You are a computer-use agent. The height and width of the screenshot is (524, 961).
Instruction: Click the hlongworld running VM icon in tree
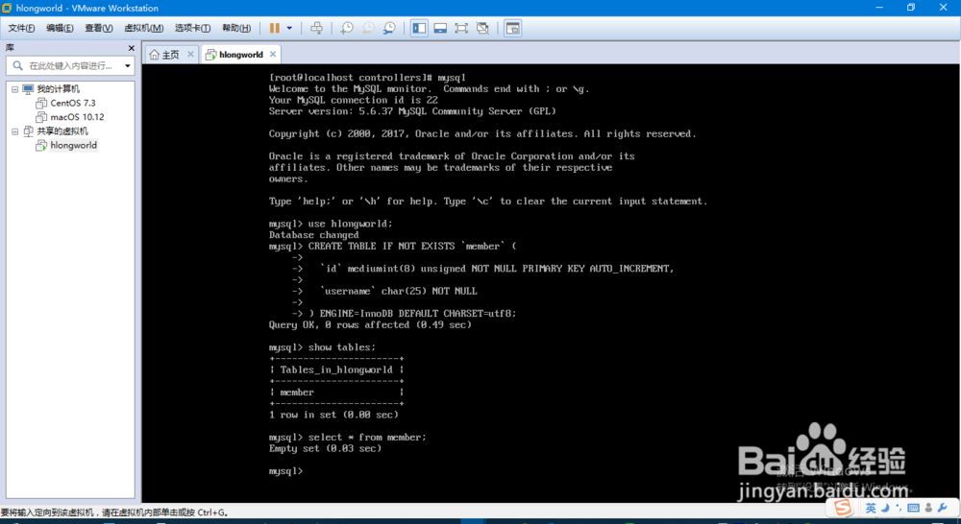41,145
